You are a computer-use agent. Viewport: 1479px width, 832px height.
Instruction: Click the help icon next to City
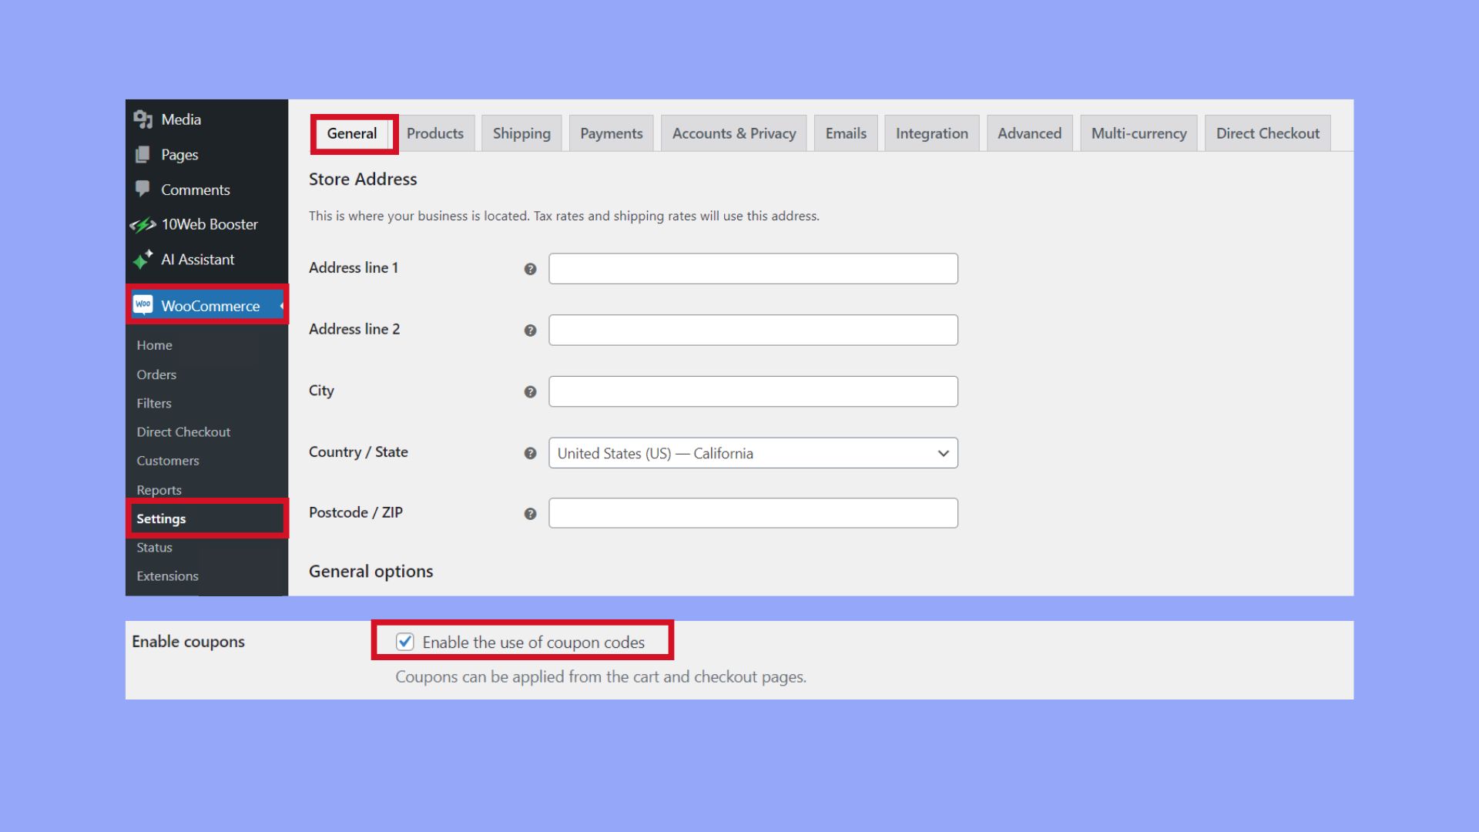530,391
